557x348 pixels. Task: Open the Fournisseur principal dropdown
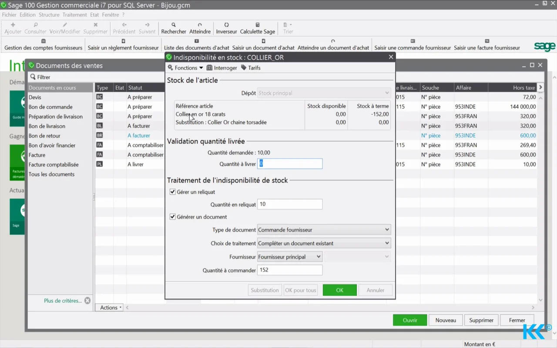pyautogui.click(x=290, y=257)
